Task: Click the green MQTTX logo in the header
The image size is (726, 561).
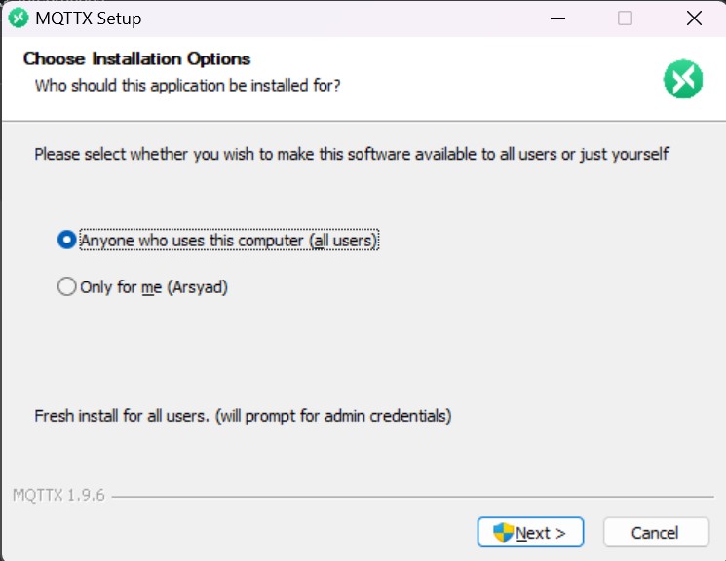Action: (682, 79)
